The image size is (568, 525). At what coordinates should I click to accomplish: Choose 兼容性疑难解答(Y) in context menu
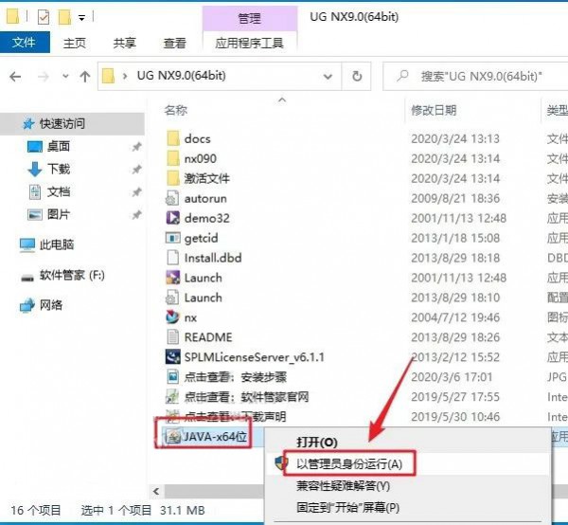343,486
